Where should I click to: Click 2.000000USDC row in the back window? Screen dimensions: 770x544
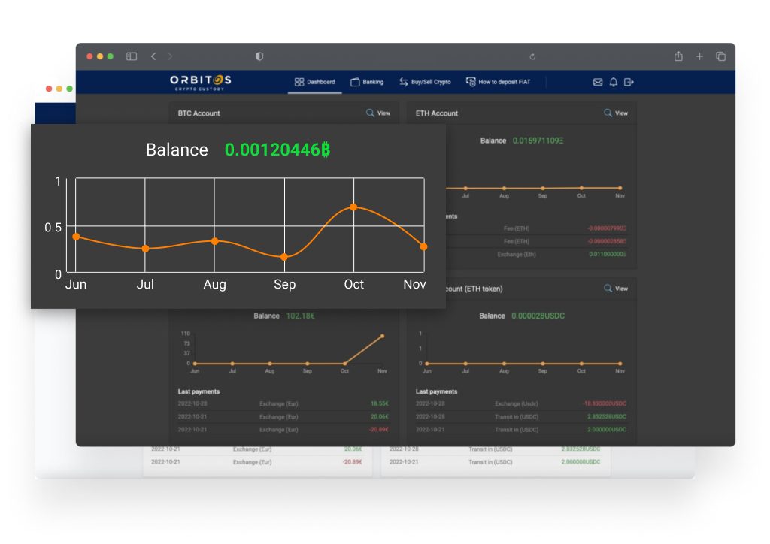(495, 462)
